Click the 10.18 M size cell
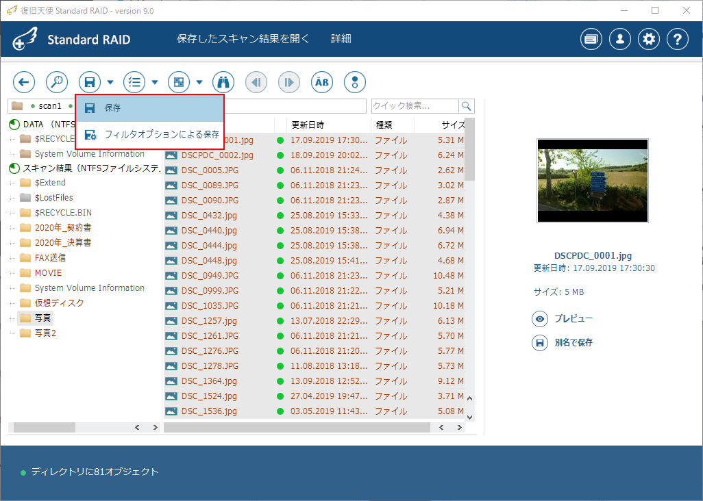 (448, 306)
